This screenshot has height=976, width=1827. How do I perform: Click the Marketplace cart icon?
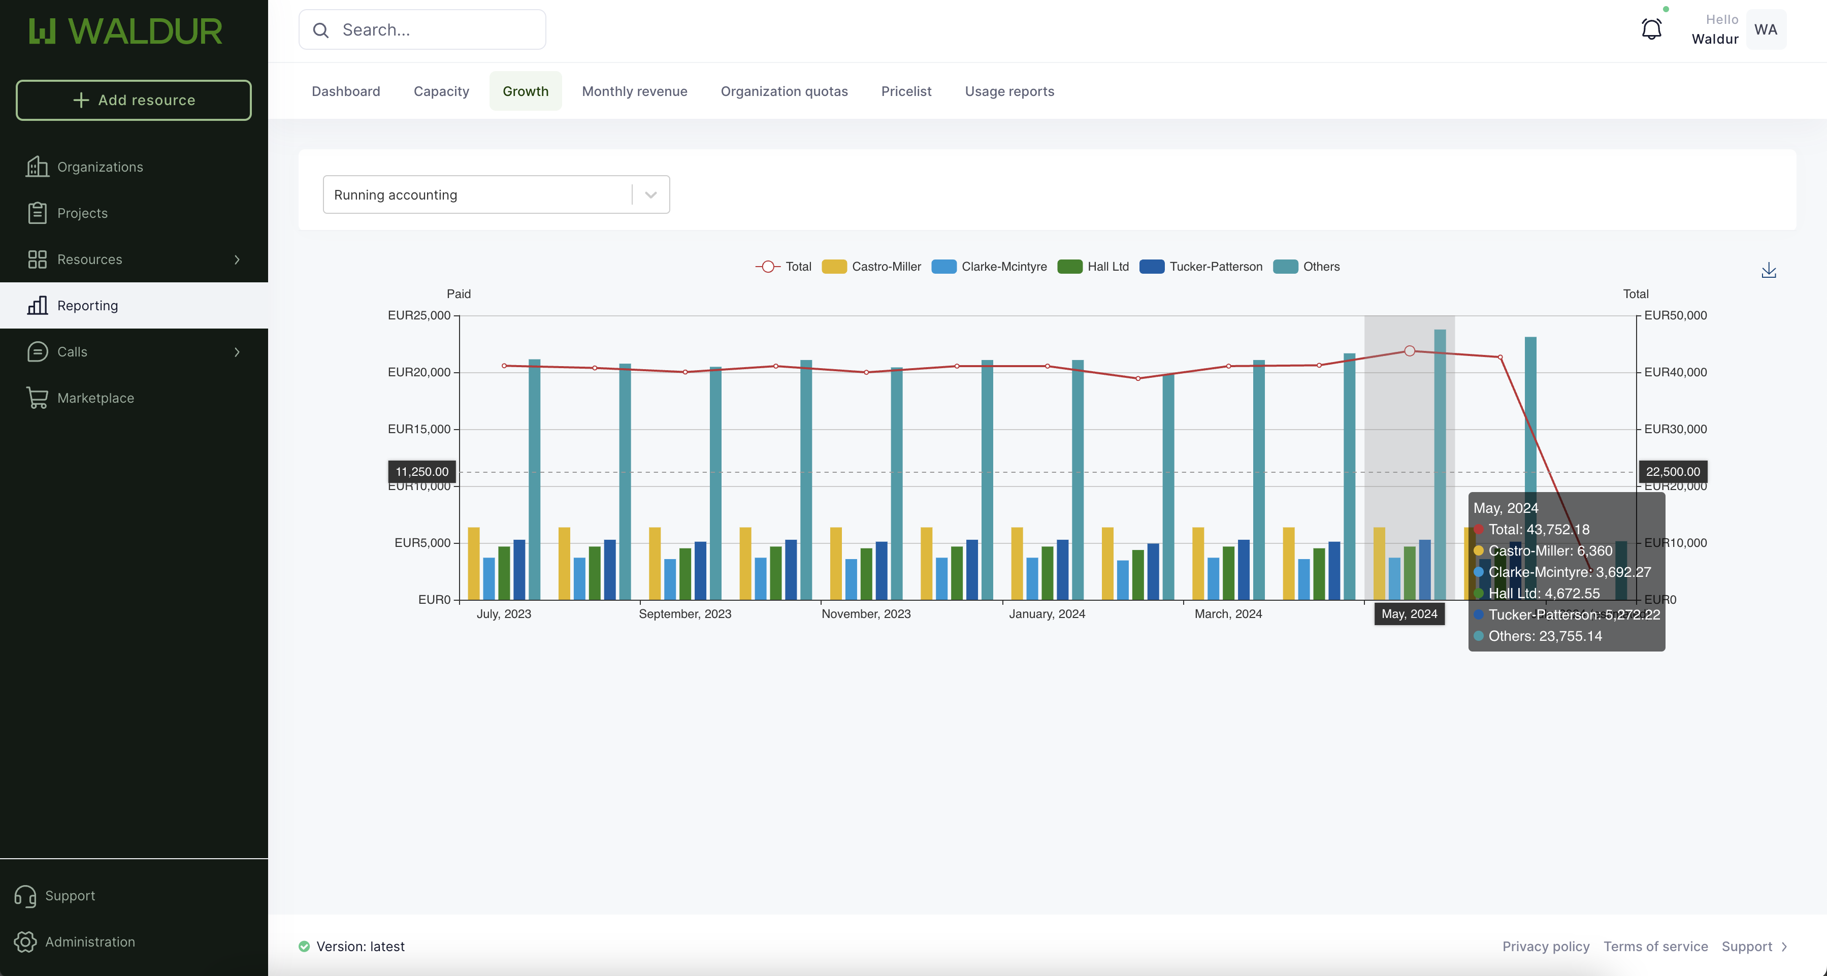pos(37,398)
